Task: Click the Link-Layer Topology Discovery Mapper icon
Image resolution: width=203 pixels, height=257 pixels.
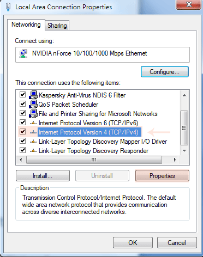Action: 33,142
